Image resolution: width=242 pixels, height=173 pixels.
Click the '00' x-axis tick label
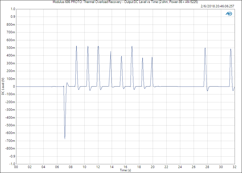16,167
